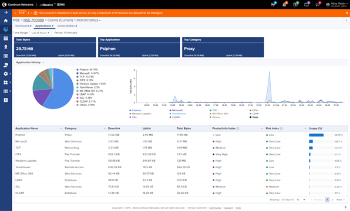Open the gear icon in sidebar
The height and width of the screenshot is (211, 350).
pos(6,73)
